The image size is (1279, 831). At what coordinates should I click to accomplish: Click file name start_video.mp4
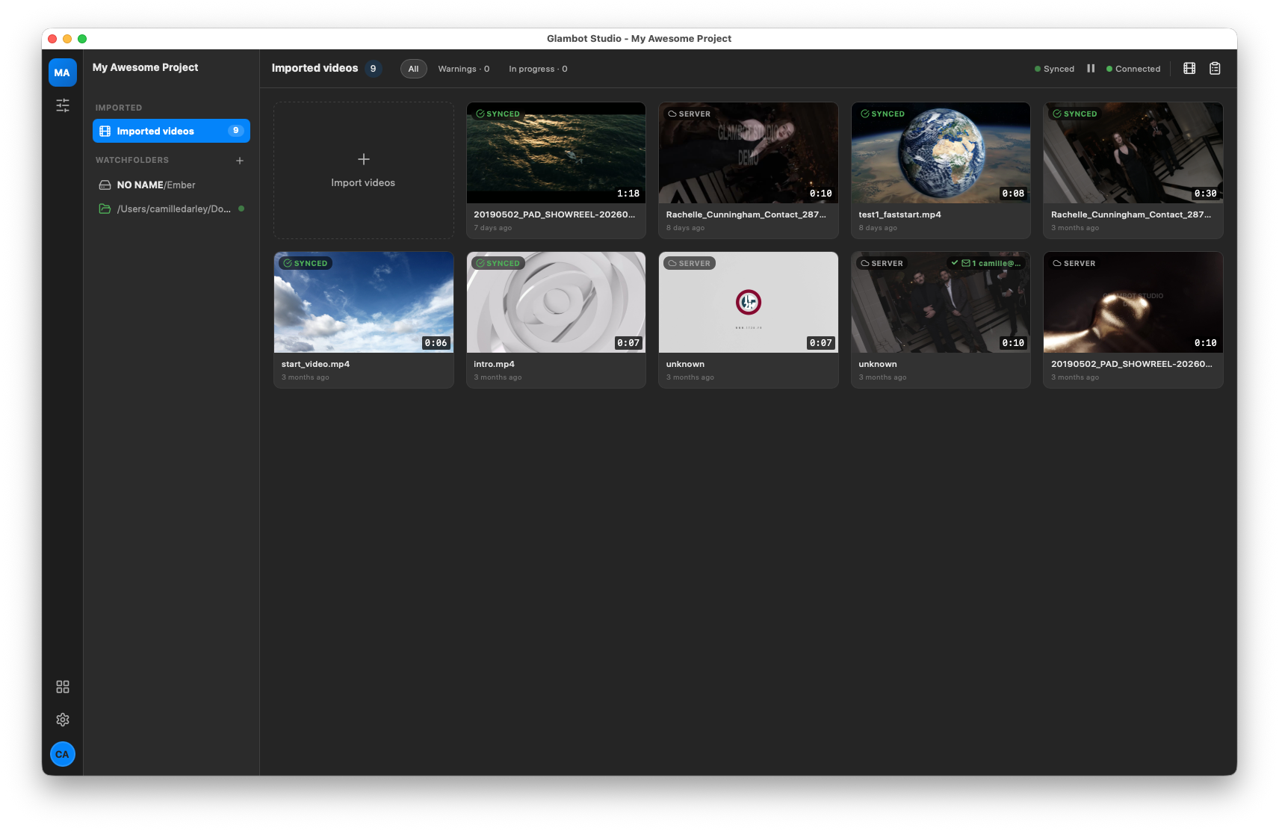pyautogui.click(x=315, y=364)
